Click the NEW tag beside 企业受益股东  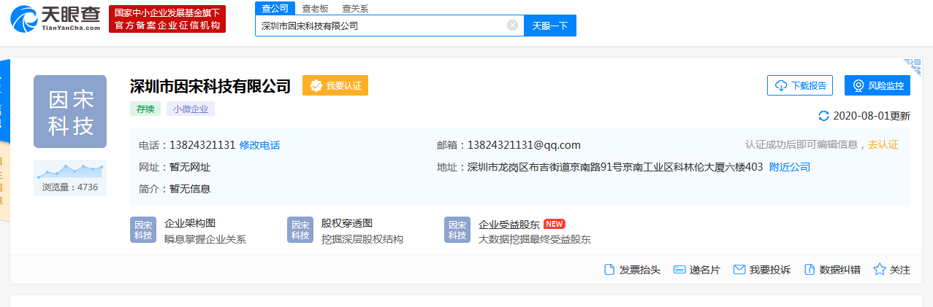coord(555,224)
